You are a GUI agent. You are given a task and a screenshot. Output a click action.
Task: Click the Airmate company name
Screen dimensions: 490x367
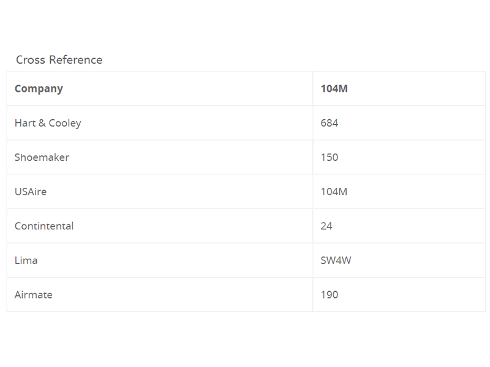click(x=34, y=294)
